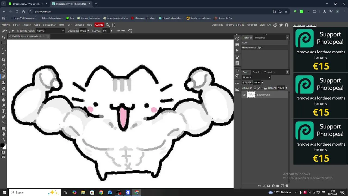Switch to the Muestras tab
The height and width of the screenshot is (196, 348).
[x=260, y=38]
